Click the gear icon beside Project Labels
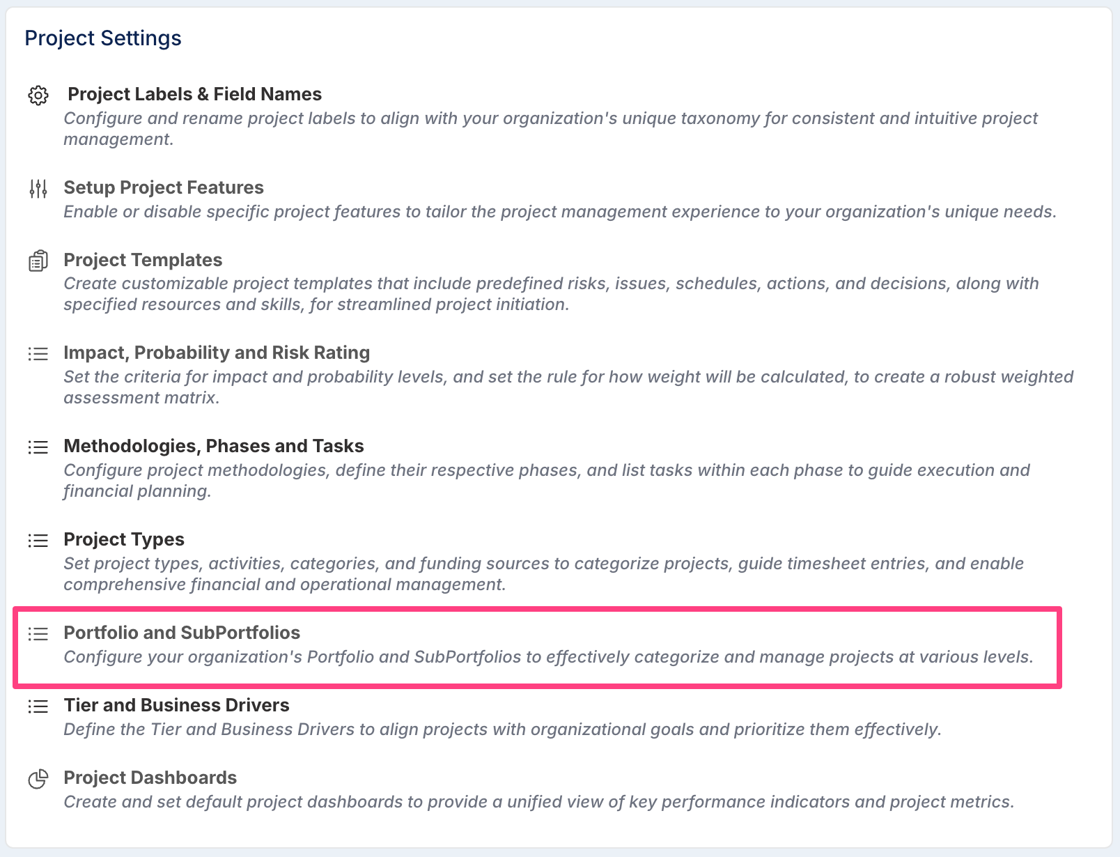Screen dimensions: 1120x857 tap(38, 95)
